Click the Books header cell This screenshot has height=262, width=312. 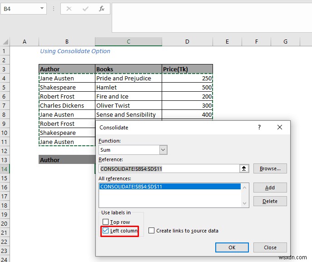click(129, 69)
